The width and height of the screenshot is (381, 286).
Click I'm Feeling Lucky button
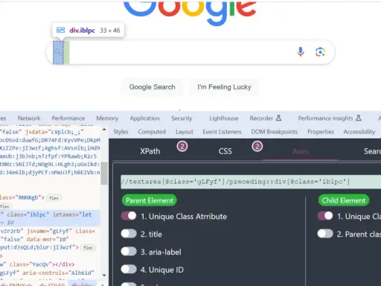click(x=224, y=87)
